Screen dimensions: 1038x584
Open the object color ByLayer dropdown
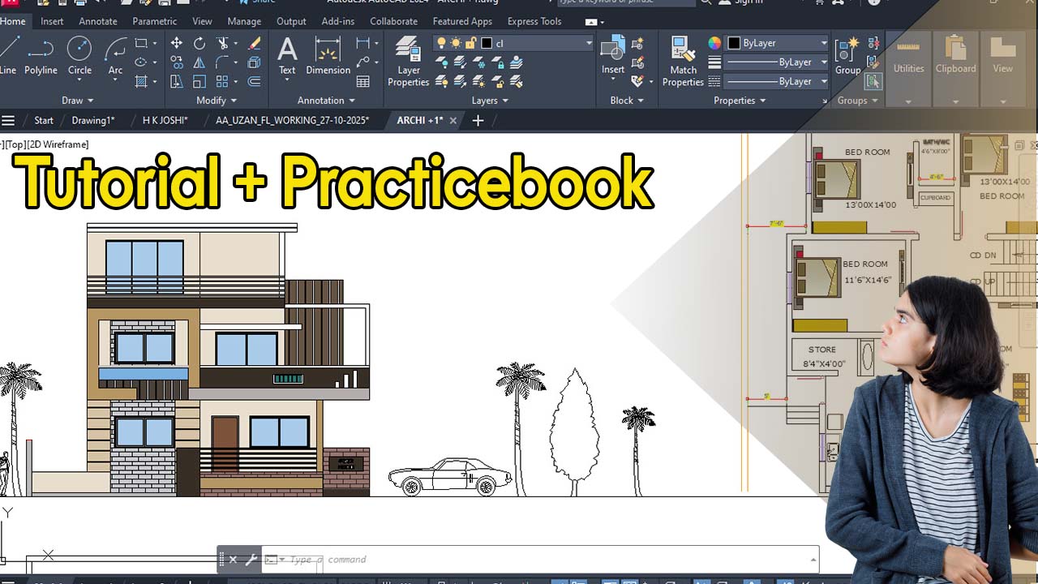pos(823,43)
